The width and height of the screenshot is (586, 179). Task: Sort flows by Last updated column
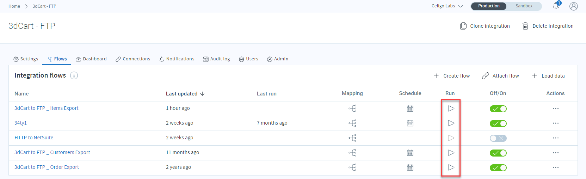(185, 94)
